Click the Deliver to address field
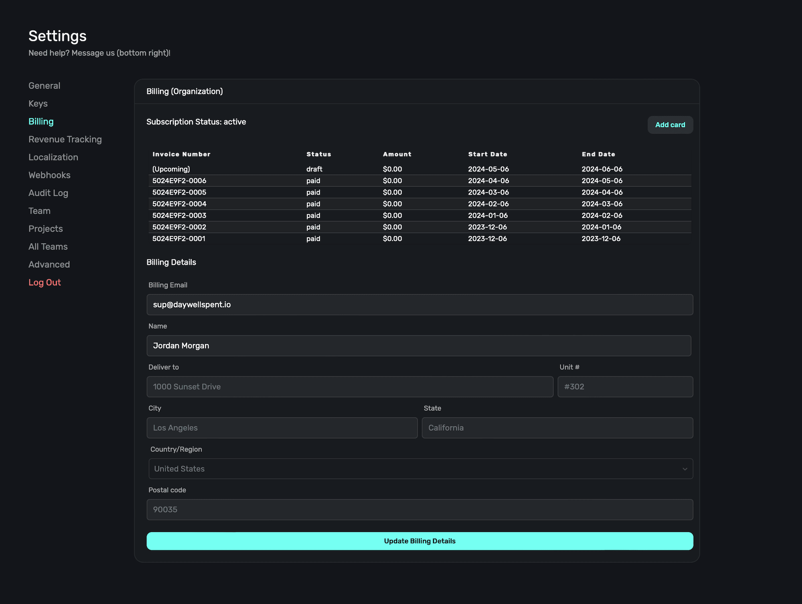This screenshot has width=802, height=604. 350,387
